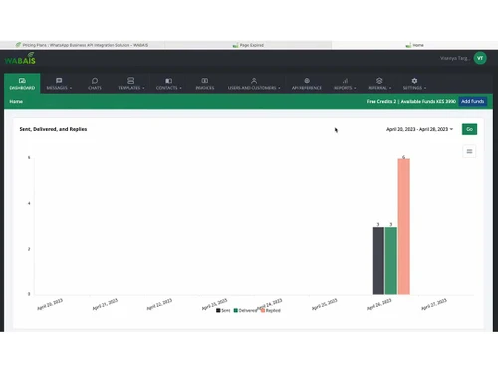498x373 pixels.
Task: Open the Invoices menu label
Action: (205, 88)
